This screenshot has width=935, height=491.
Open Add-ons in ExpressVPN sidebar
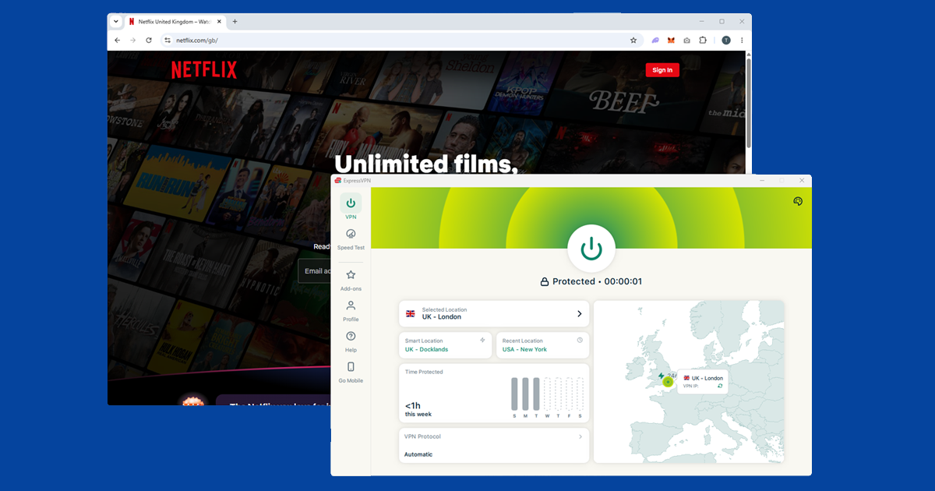[351, 280]
